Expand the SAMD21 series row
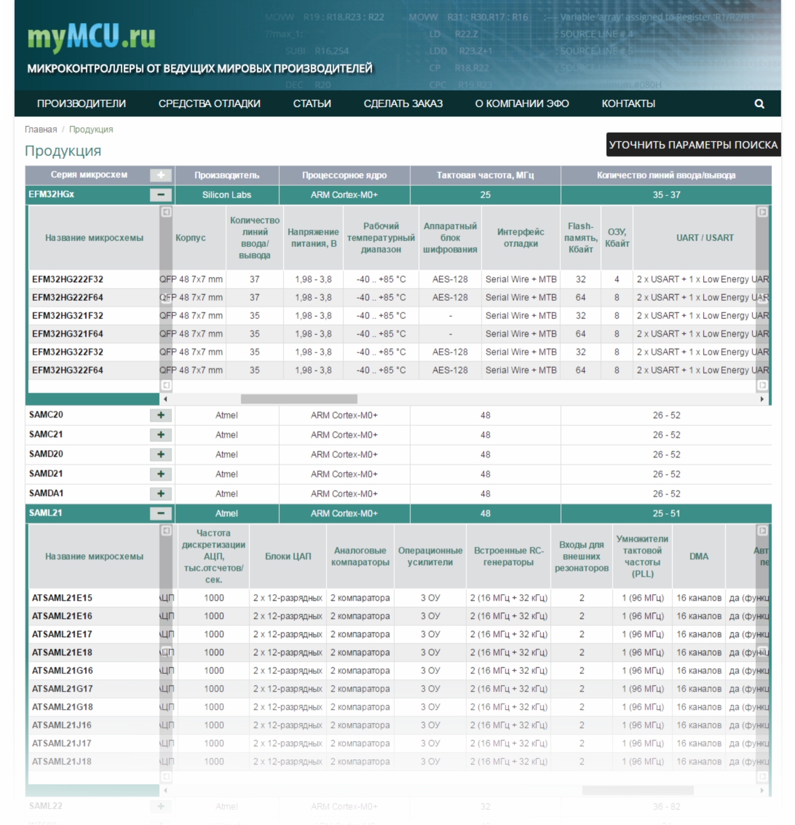Image resolution: width=795 pixels, height=825 pixels. pyautogui.click(x=161, y=474)
